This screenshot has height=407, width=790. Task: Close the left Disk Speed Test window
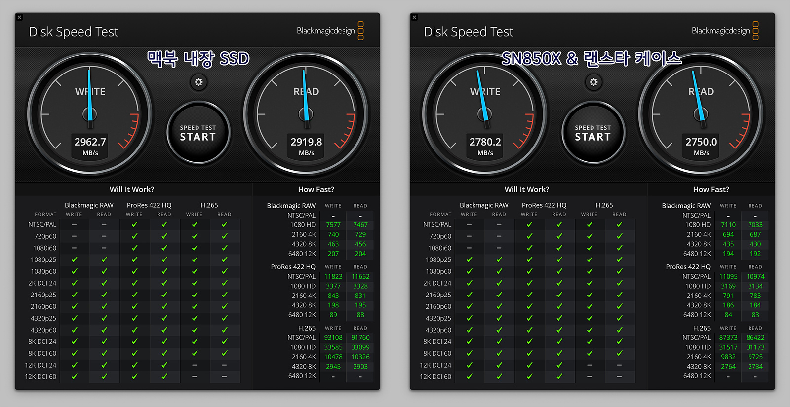coord(19,17)
